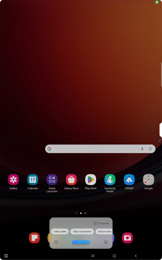162x260 pixels.
Task: Launch Game Launcher
Action: pos(52,180)
